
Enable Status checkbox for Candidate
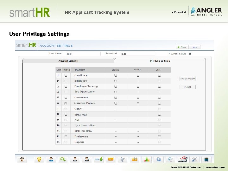point(66,75)
